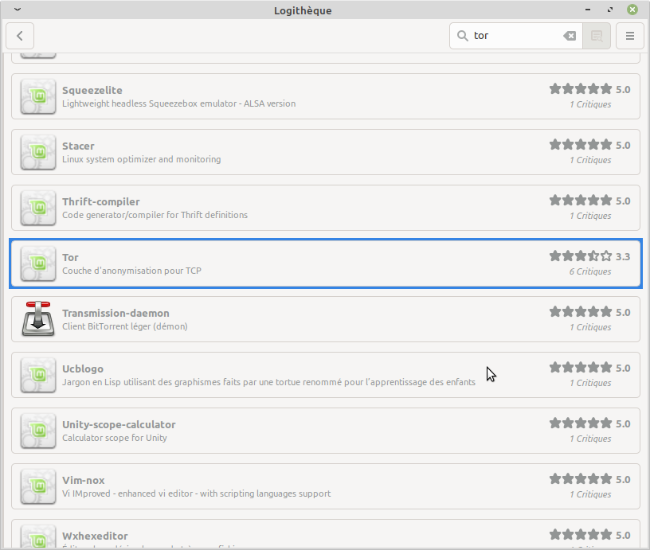Viewport: 650px width, 550px height.
Task: Minimize the Logithèque window
Action: pos(588,10)
